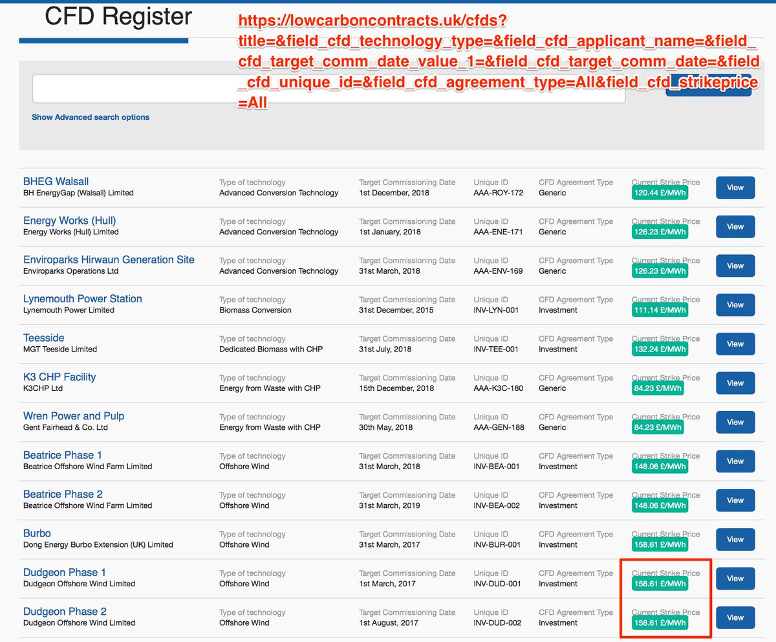The width and height of the screenshot is (776, 642).
Task: Click View button for Wren Power and Pulp
Action: (x=735, y=422)
